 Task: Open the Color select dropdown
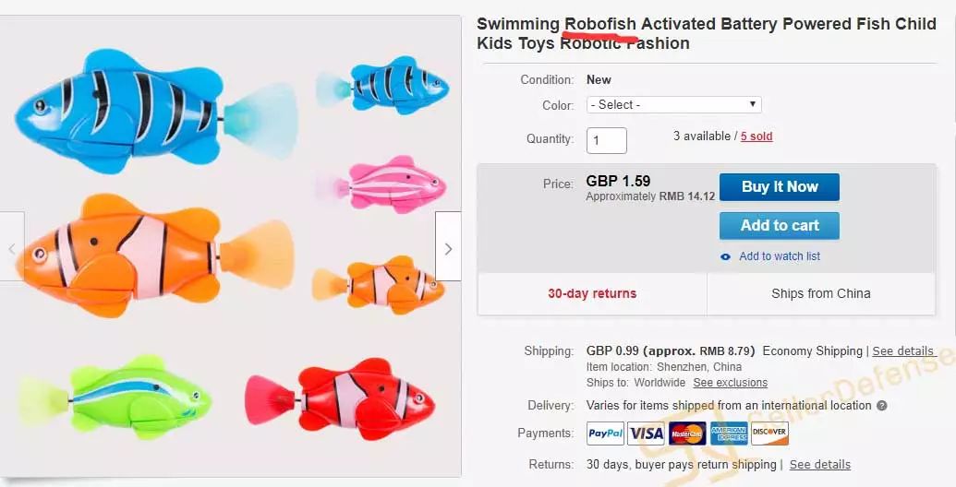pos(673,105)
